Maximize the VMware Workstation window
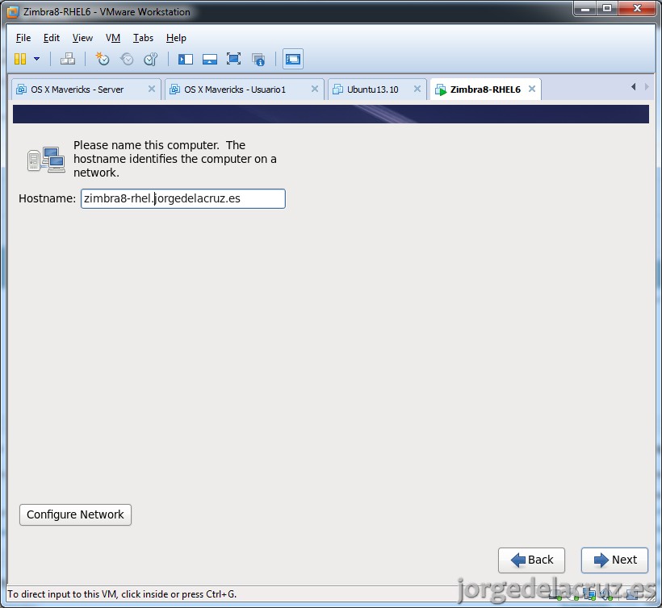Screen dimensions: 662x608 (606, 8)
